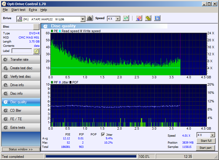Open the Start test menu
Image resolution: width=219 pixels, height=160 pixels.
[18, 10]
